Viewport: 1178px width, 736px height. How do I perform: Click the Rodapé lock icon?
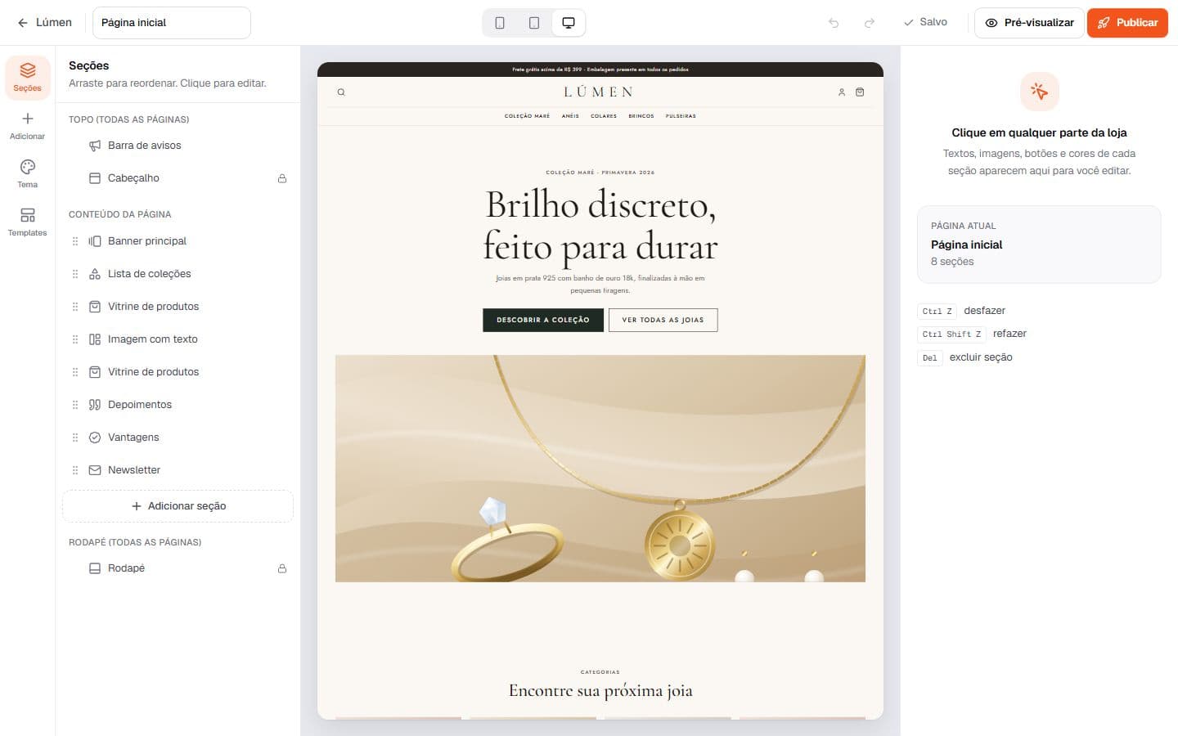(x=282, y=568)
